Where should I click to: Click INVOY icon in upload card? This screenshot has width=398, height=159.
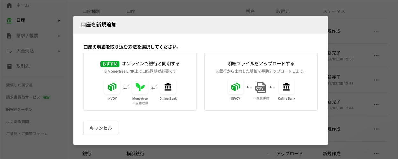[236, 87]
